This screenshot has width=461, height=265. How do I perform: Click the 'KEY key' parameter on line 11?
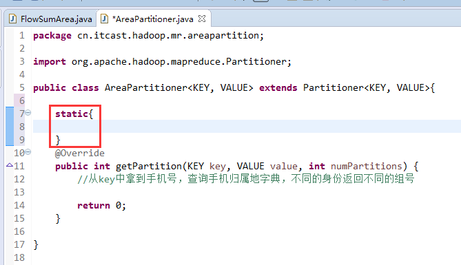tap(206, 167)
